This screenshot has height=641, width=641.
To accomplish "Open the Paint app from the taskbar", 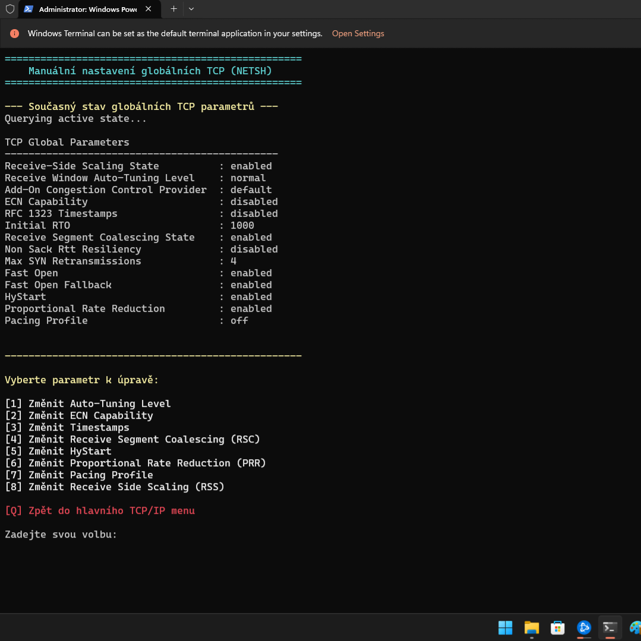I will click(x=634, y=627).
